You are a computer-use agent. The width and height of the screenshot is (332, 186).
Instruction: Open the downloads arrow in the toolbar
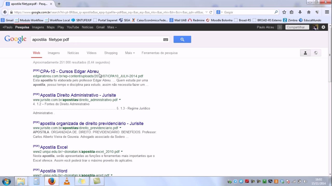pos(300,12)
